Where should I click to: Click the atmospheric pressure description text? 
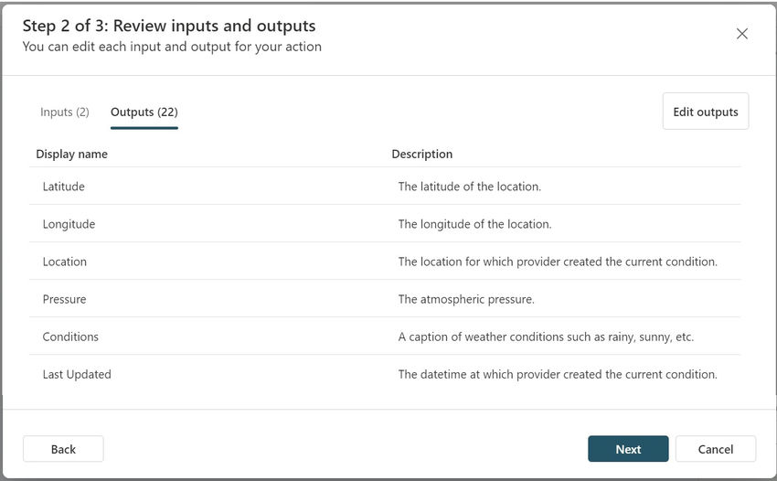[x=466, y=299]
